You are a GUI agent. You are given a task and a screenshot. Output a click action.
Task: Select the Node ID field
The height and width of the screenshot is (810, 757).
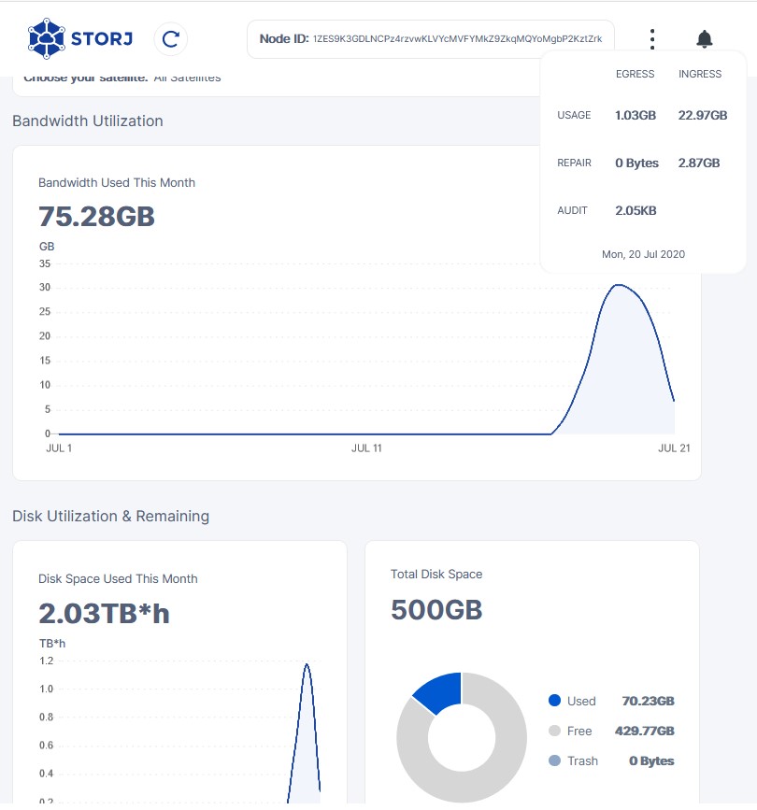(x=431, y=39)
